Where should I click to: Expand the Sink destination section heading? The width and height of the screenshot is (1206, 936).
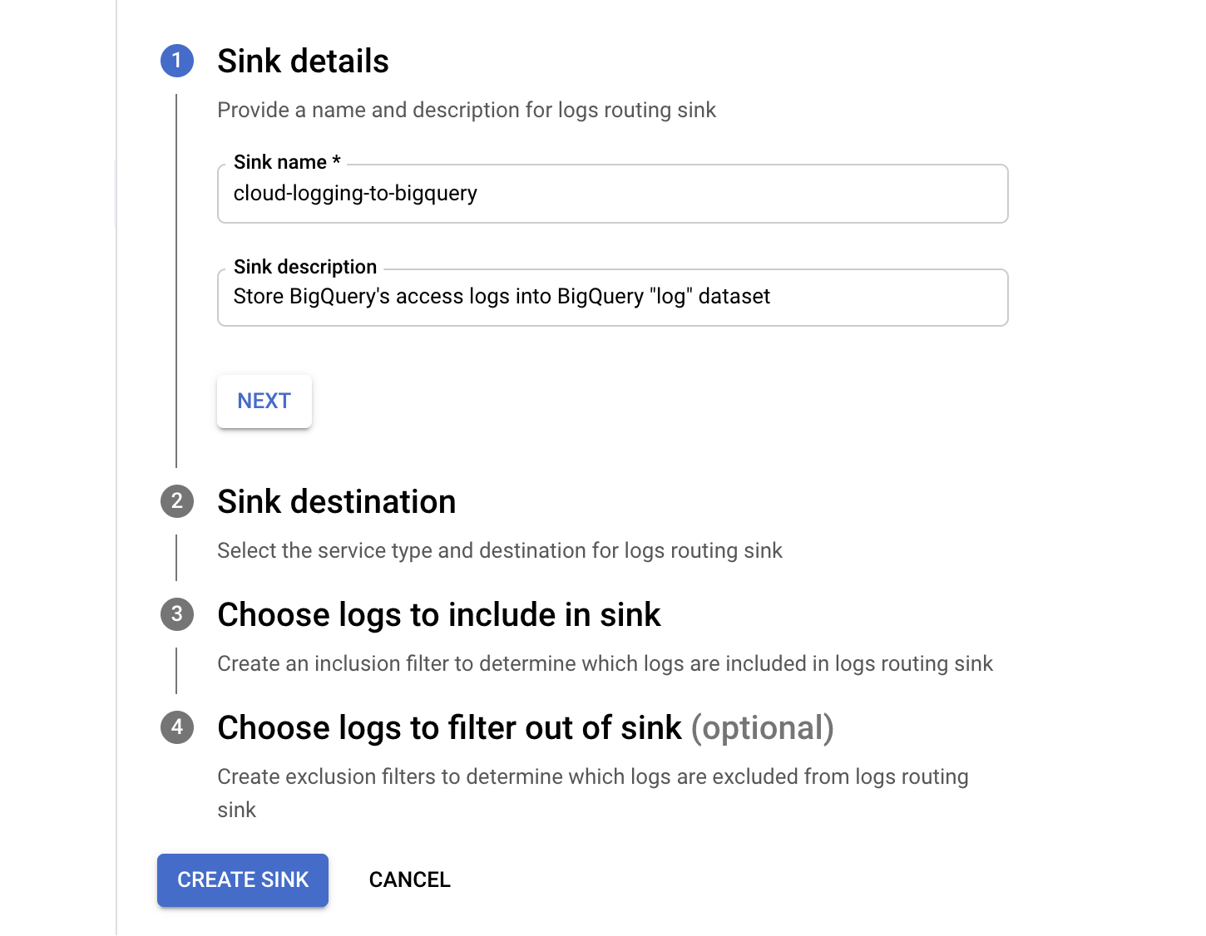[336, 502]
